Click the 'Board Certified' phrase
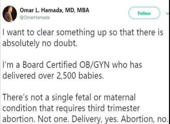 (50, 65)
